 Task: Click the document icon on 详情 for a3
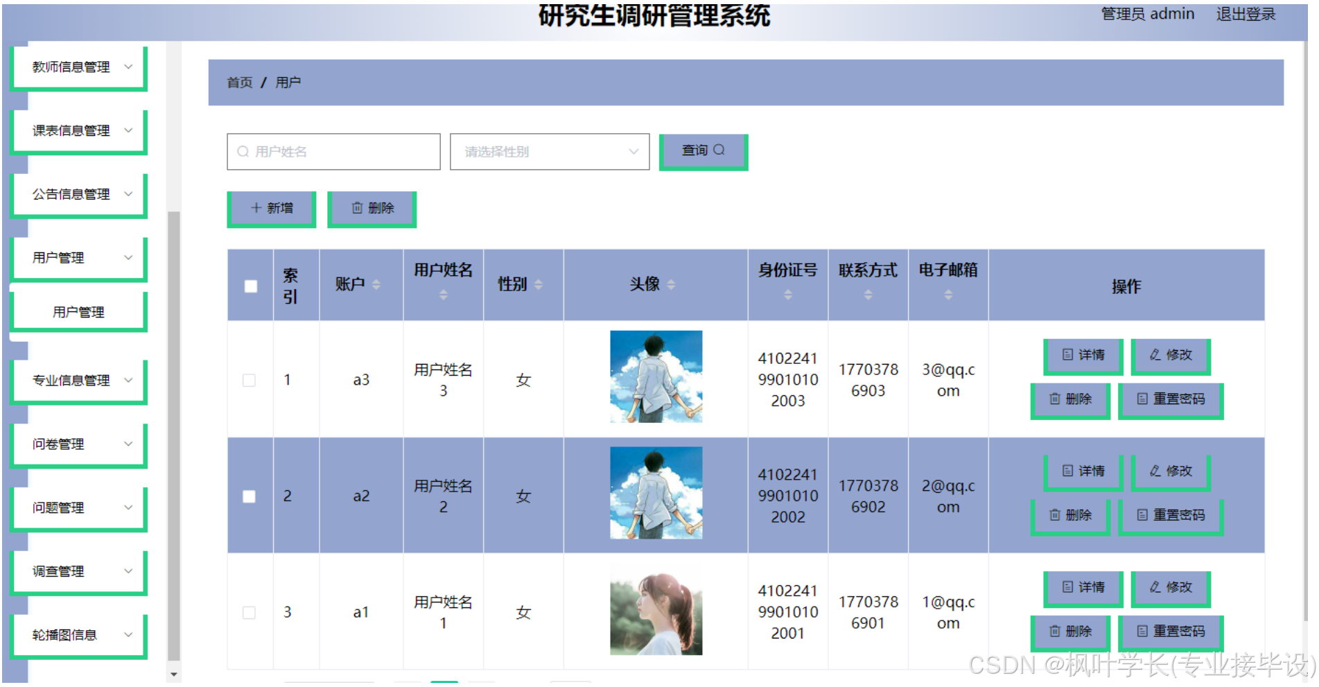pyautogui.click(x=1068, y=355)
